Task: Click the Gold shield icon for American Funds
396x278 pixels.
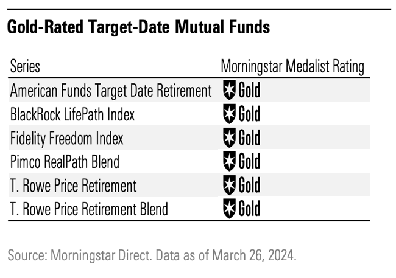Action: 229,90
